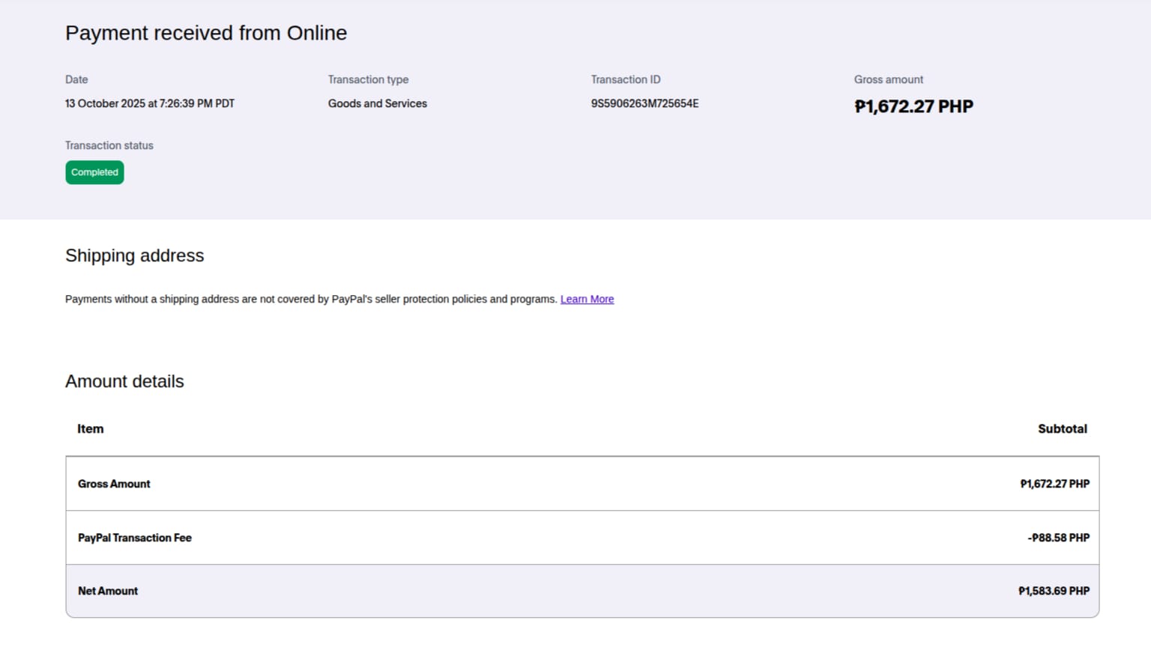Click the -₱88.58 PHP fee value
The width and height of the screenshot is (1151, 647).
(x=1058, y=538)
